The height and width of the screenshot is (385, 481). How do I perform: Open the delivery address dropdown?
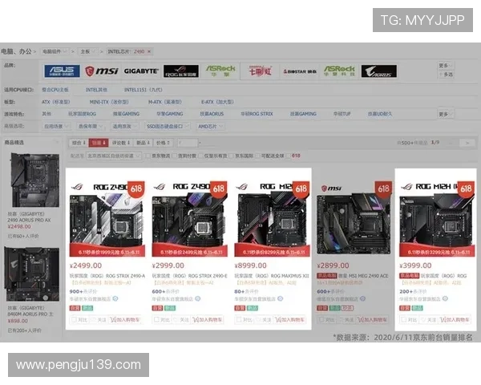point(114,156)
